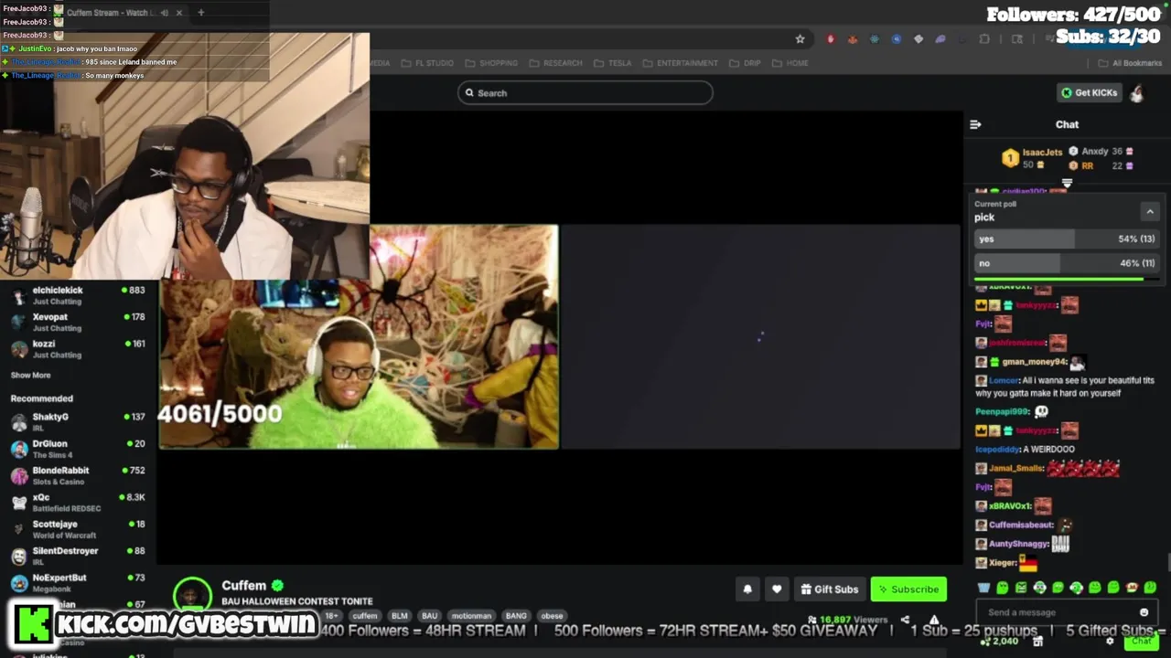Open a new browser tab
This screenshot has width=1171, height=658.
click(x=200, y=13)
